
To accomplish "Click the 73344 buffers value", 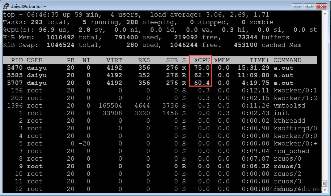I will [247, 38].
